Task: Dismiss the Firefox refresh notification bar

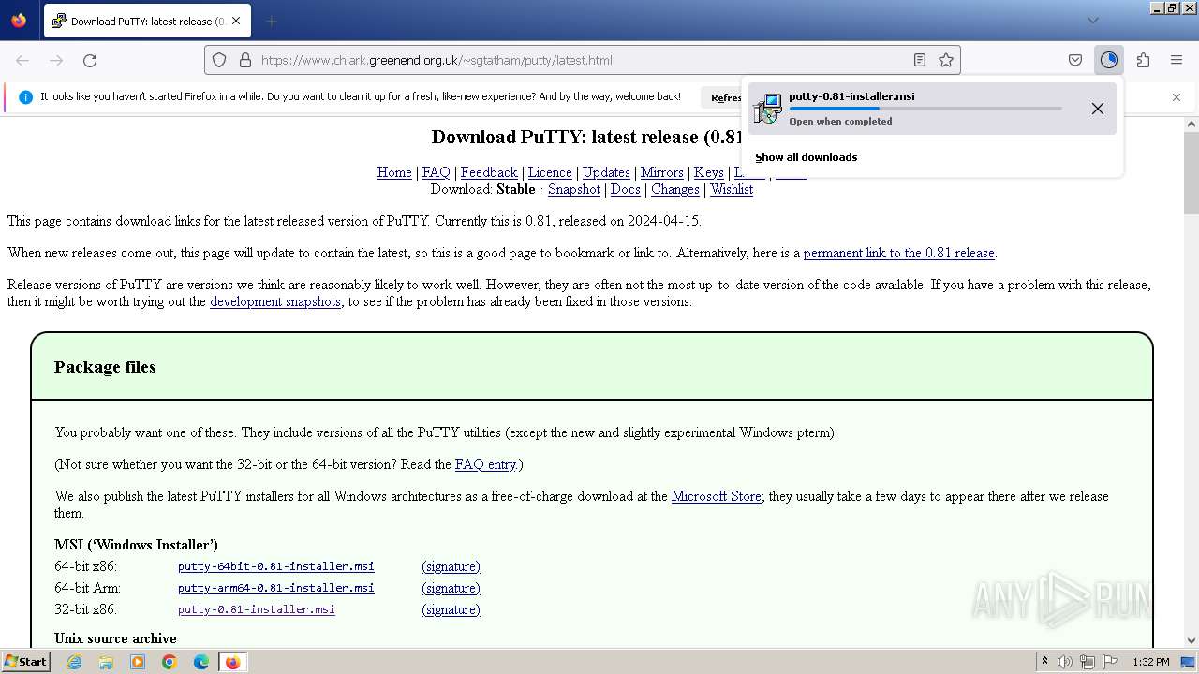Action: tap(1177, 97)
